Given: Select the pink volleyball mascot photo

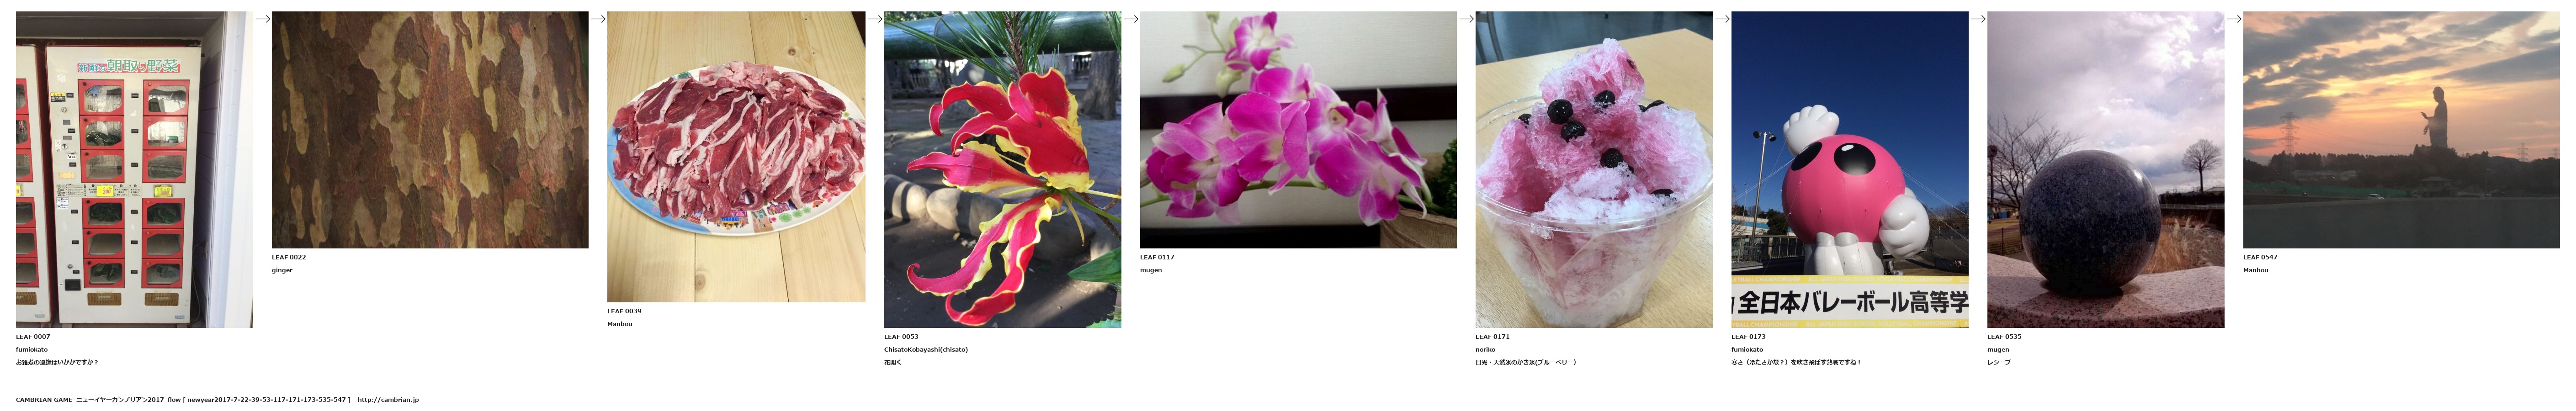Looking at the screenshot, I should (x=1850, y=169).
